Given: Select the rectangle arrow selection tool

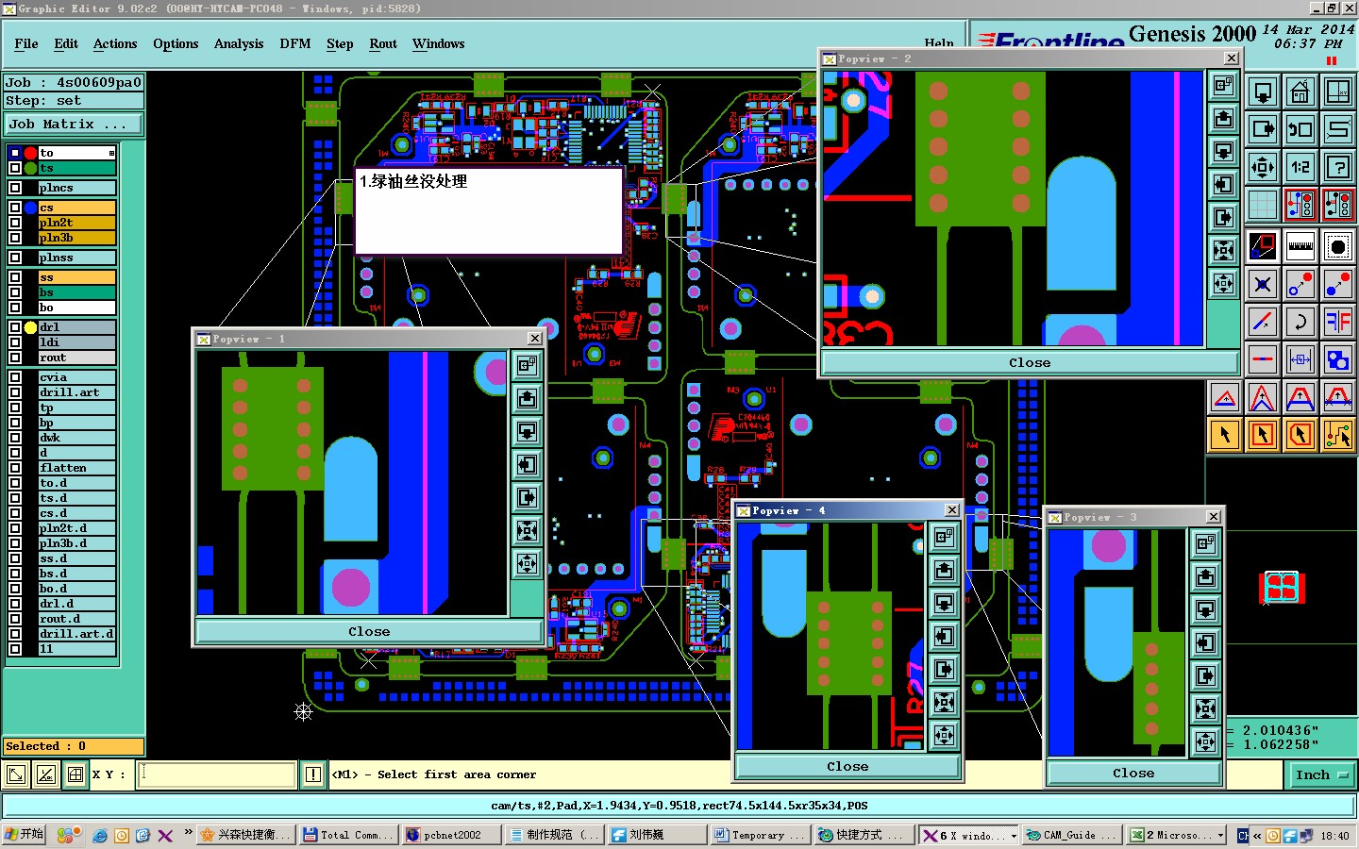Looking at the screenshot, I should (x=1262, y=435).
